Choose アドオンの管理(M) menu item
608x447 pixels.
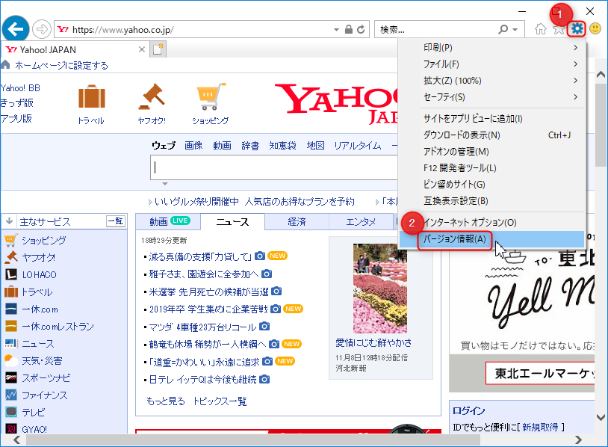[x=491, y=151]
